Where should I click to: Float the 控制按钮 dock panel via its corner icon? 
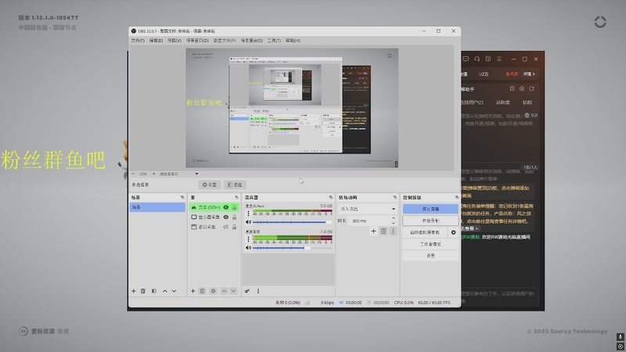pos(457,198)
